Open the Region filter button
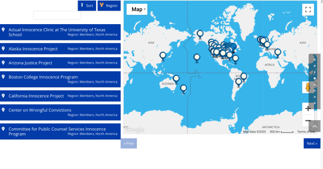Screen dimensions: 323x169 pyautogui.click(x=109, y=5)
